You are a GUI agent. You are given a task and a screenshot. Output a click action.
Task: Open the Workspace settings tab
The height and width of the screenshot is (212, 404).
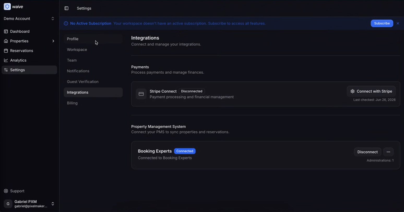tap(93, 49)
